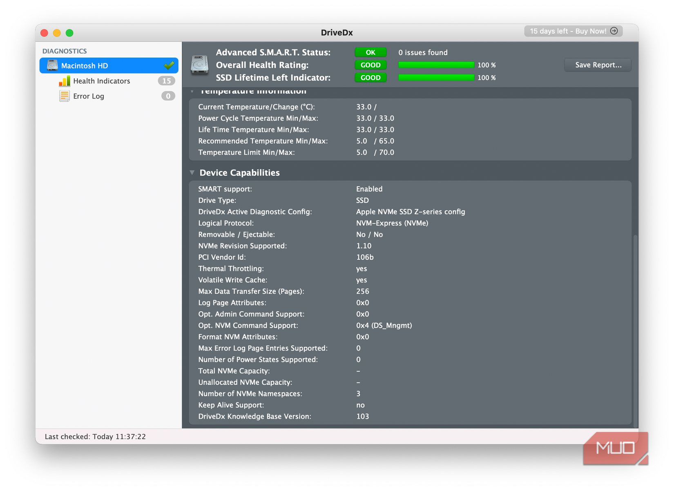Click the 'Volatile Write Cache:' label
The image size is (674, 491).
click(233, 280)
